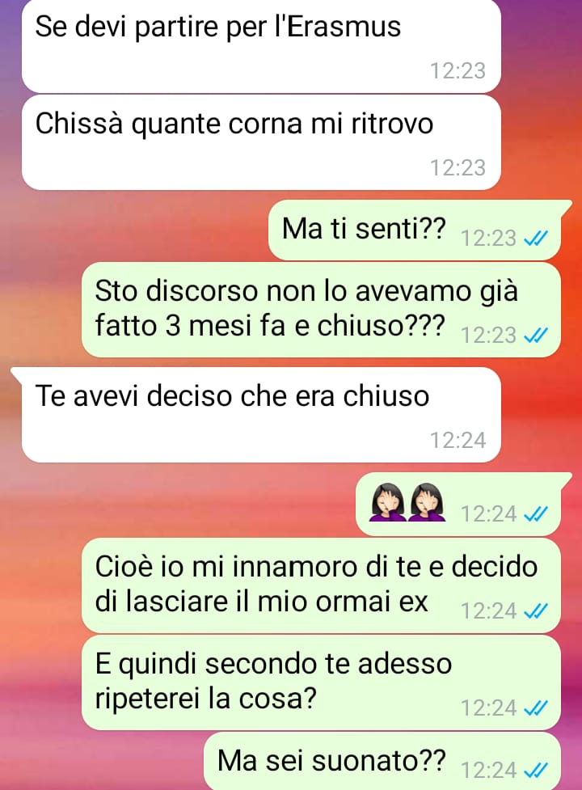Tap the 12:23 timestamp under Erasmus message

coord(458,70)
